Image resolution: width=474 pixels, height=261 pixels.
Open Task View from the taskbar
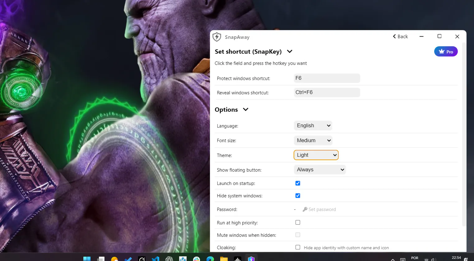[101, 259]
